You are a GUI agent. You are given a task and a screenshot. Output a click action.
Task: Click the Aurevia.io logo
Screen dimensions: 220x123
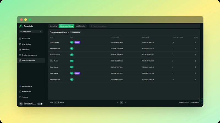coord(26,26)
